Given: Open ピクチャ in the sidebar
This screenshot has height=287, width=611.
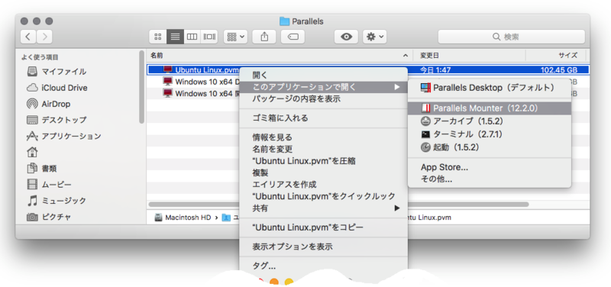Looking at the screenshot, I should 49,217.
